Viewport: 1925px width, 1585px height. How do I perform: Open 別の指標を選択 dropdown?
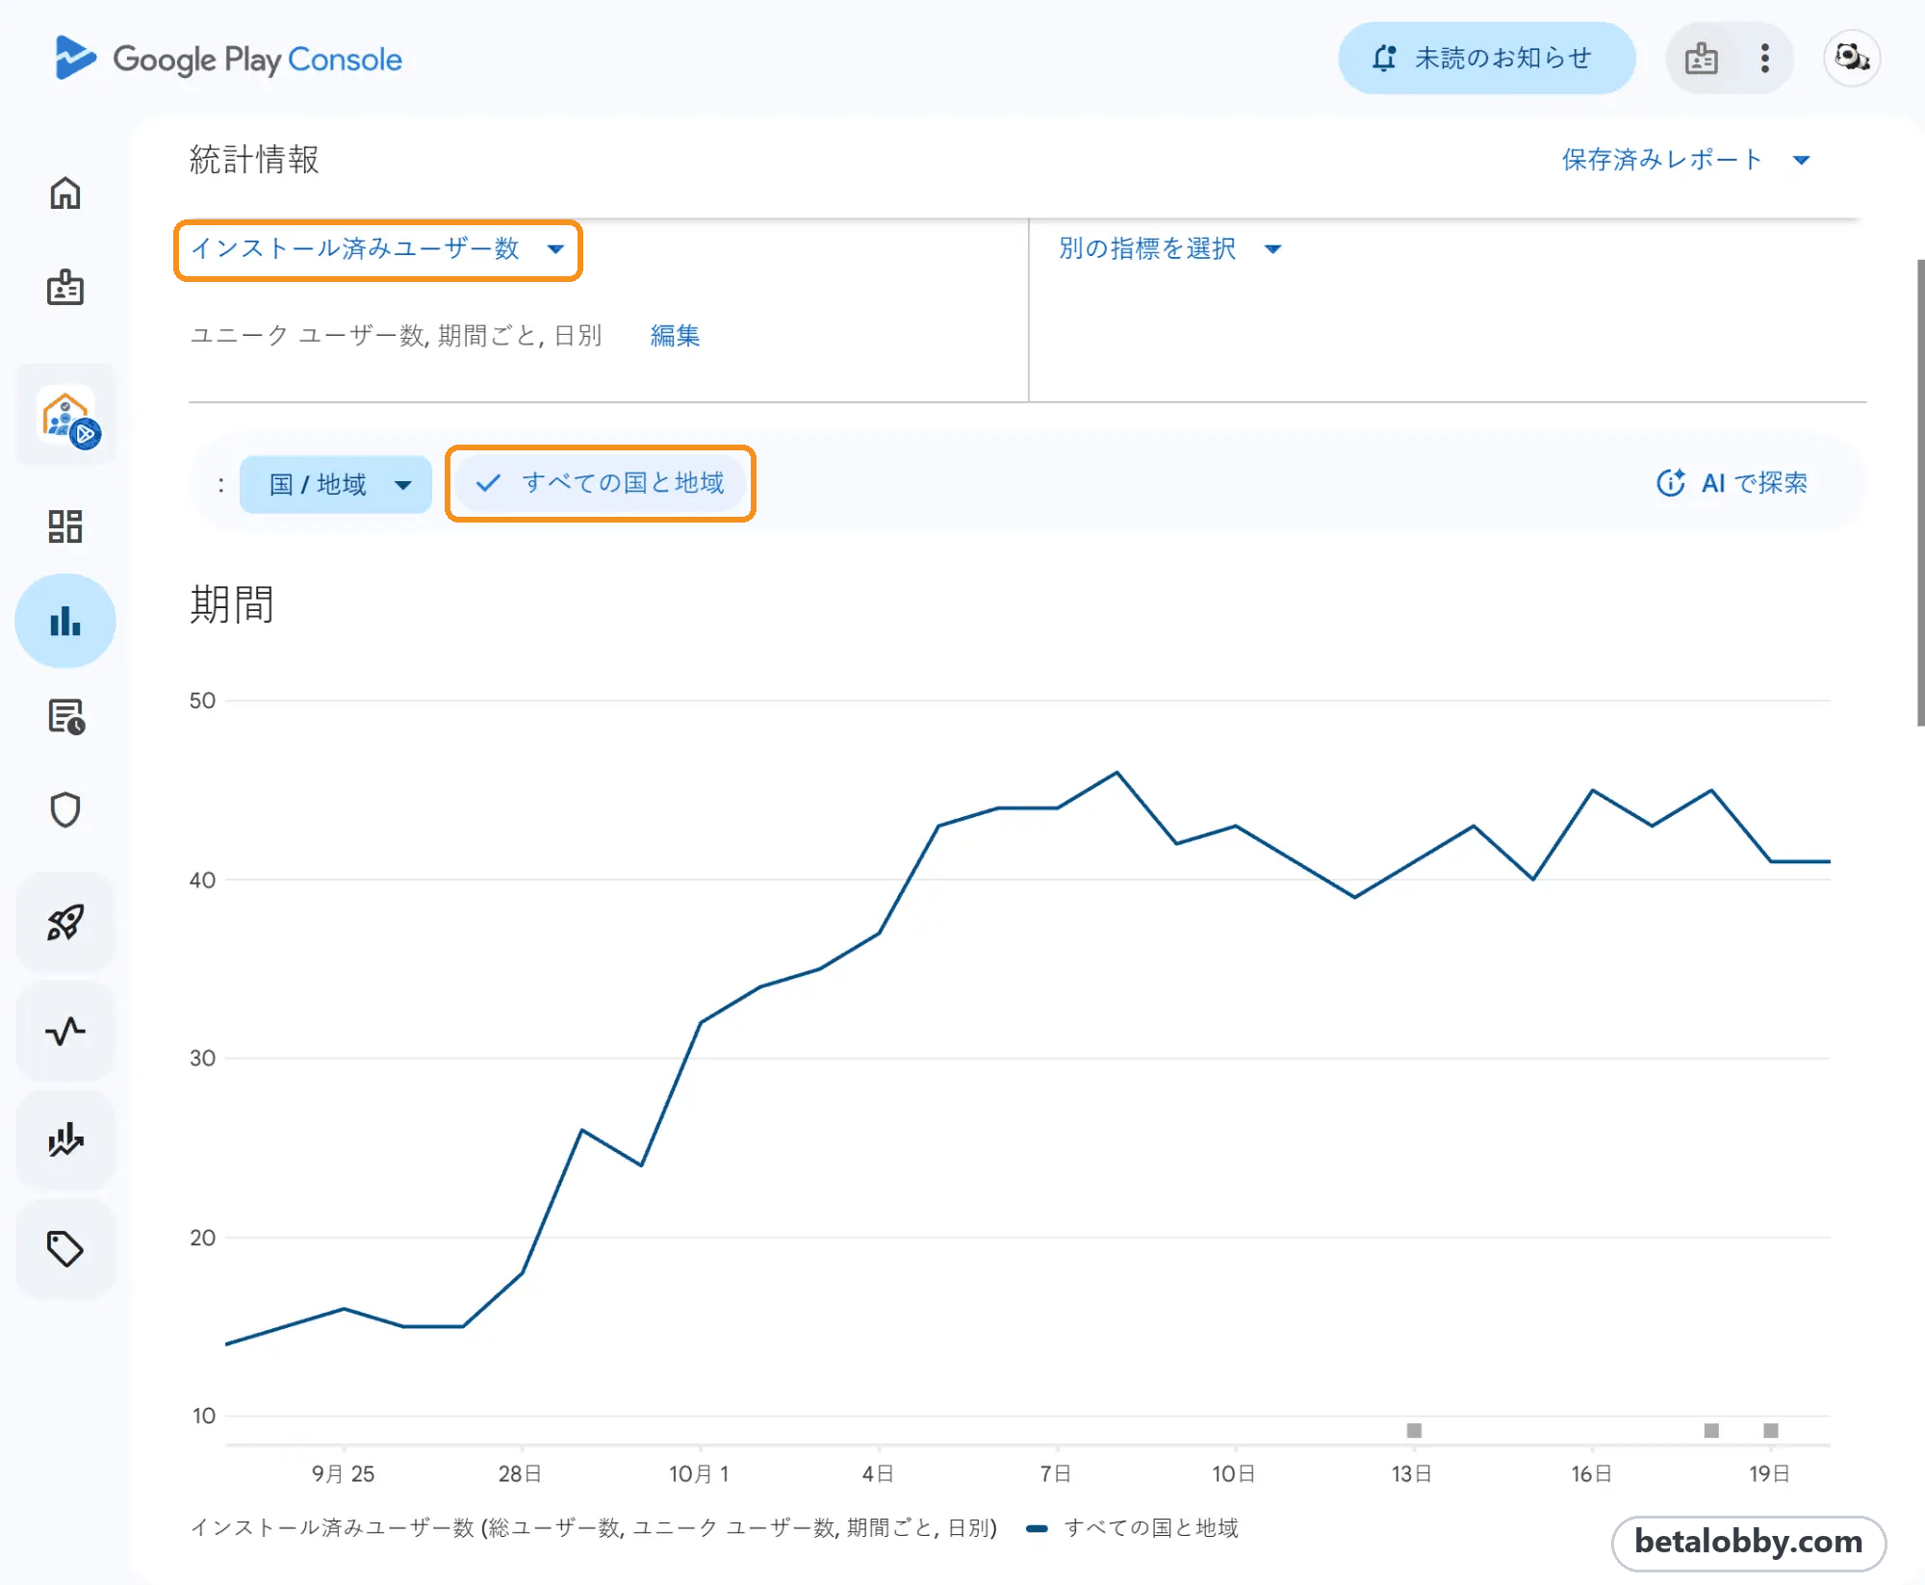[x=1170, y=249]
